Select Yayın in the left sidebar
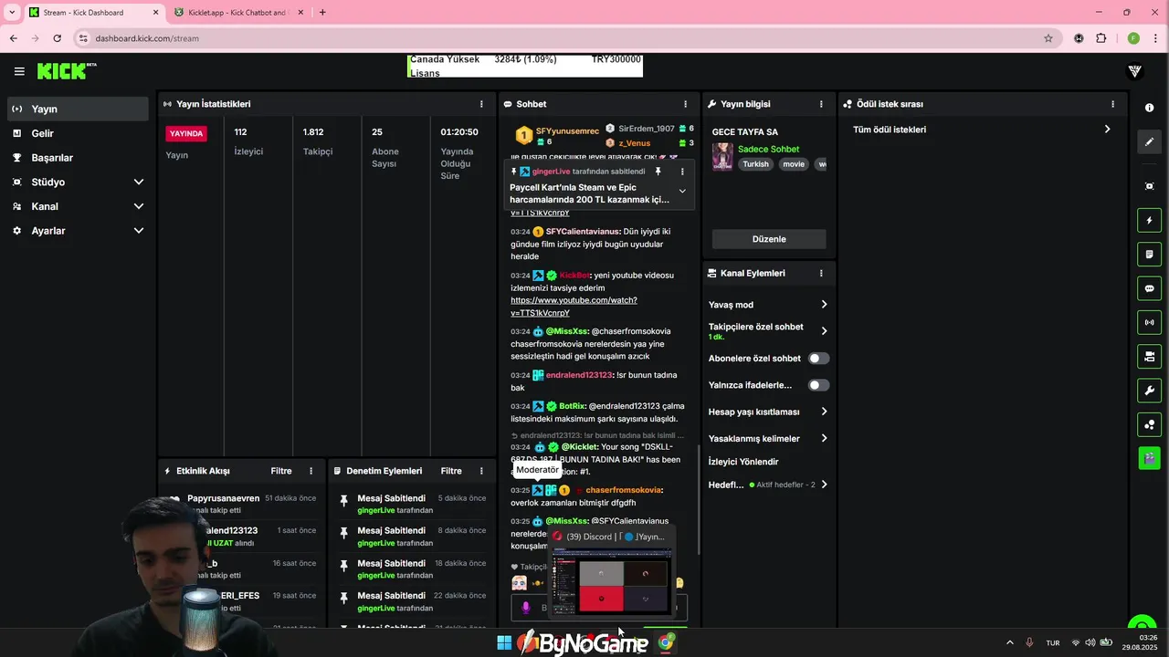Image resolution: width=1169 pixels, height=657 pixels. 78,109
